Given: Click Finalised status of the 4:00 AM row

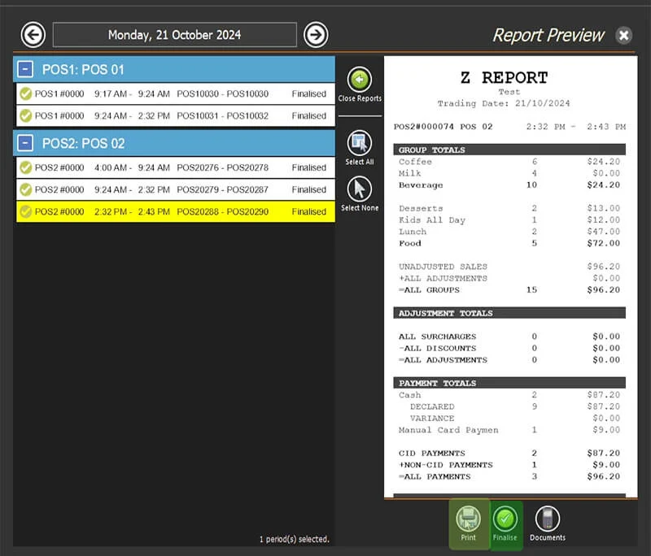Looking at the screenshot, I should tap(309, 167).
